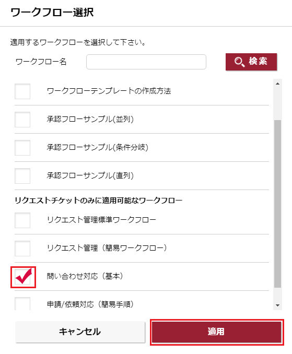Click the キャンセル button

click(x=80, y=332)
